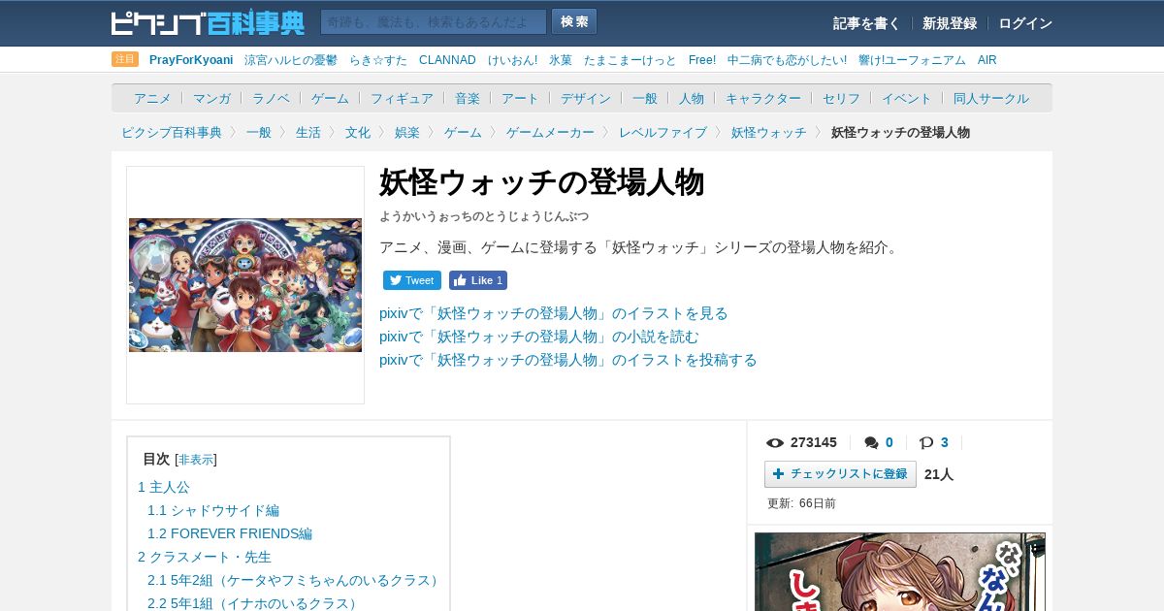
Task: Open AIR trending tag
Action: 987,60
